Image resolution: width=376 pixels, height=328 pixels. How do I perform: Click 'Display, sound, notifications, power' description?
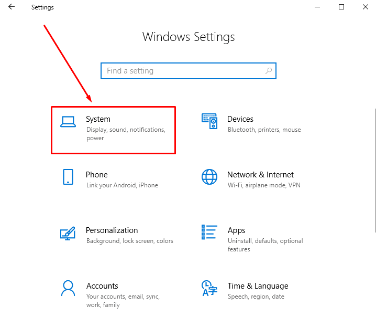[x=126, y=134]
